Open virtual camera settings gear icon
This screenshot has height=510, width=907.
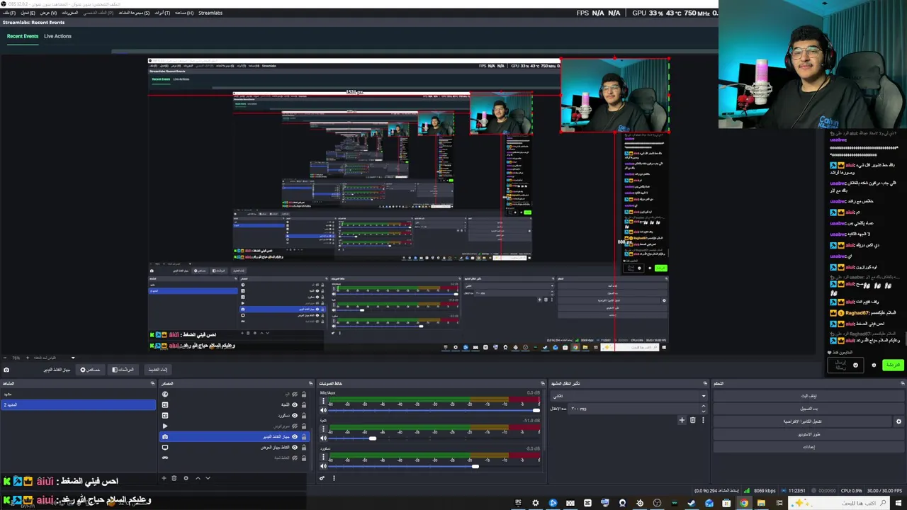tap(898, 421)
